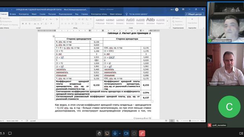Image resolution: width=244 pixels, height=137 pixels.
Task: Click the table move handle
Action: (54, 37)
